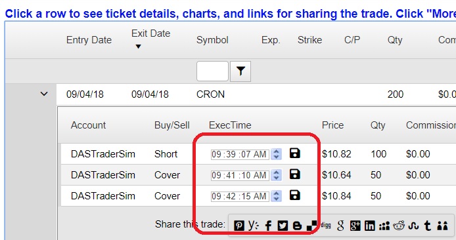Sort by Entry Date column header
Image resolution: width=456 pixels, height=240 pixels.
(x=89, y=40)
